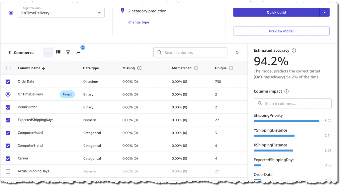This screenshot has width=340, height=186.
Task: Click magnifier icon in table search field
Action: (x=160, y=52)
